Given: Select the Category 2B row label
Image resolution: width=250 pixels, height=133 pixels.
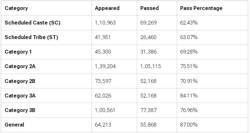Looking at the screenshot, I should (x=20, y=81).
